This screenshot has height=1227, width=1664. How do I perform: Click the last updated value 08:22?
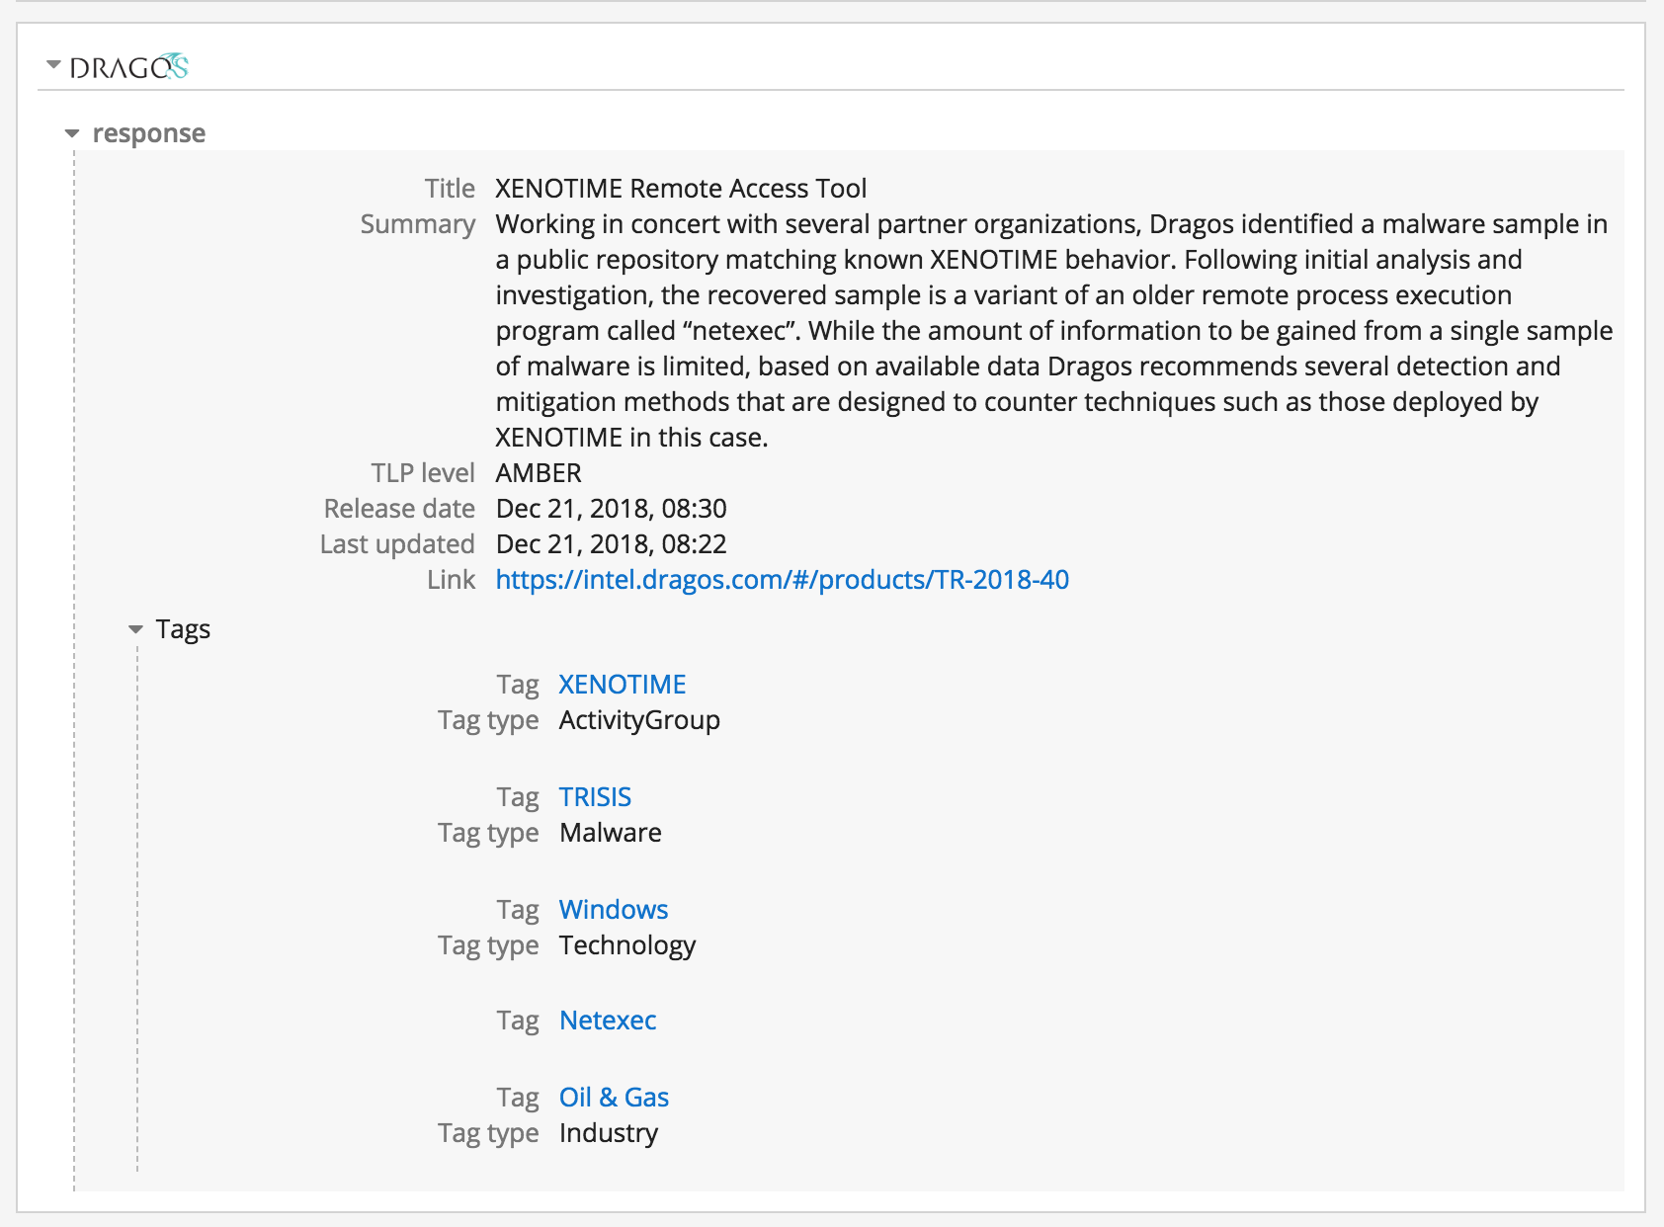(611, 544)
